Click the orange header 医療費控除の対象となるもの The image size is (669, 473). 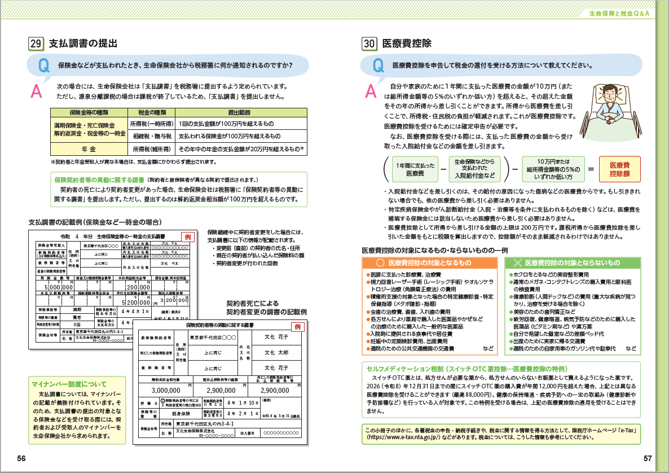430,263
